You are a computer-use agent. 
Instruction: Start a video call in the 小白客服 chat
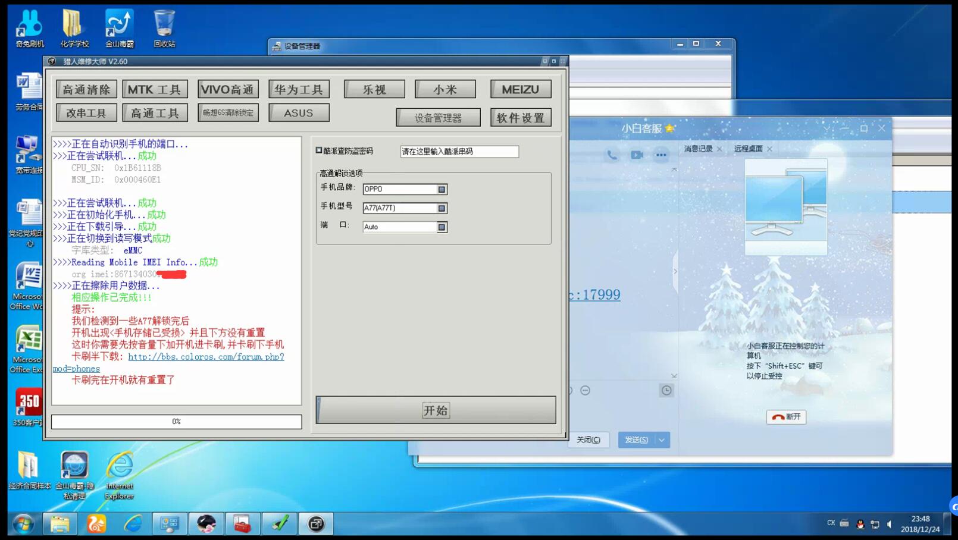pyautogui.click(x=637, y=155)
